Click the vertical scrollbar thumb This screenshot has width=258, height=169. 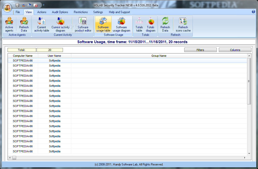[x=249, y=81]
